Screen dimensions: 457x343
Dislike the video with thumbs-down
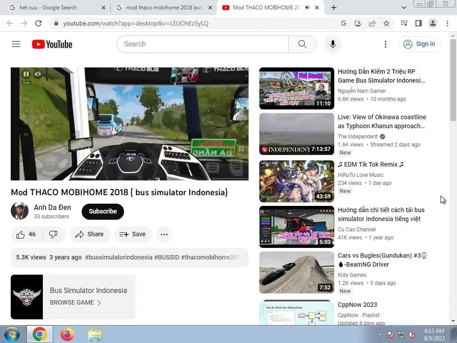pyautogui.click(x=54, y=234)
